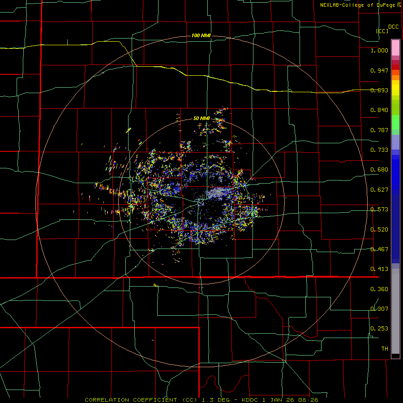The image size is (403, 403).
Task: Select the 0.467 scale value
Action: tap(379, 249)
